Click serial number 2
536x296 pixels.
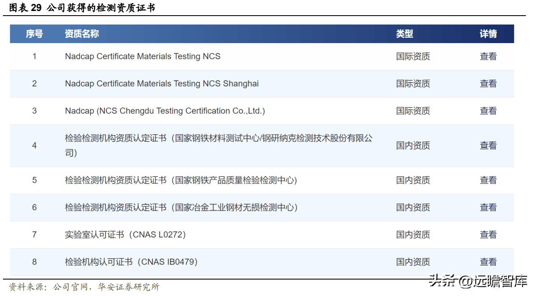pyautogui.click(x=35, y=84)
